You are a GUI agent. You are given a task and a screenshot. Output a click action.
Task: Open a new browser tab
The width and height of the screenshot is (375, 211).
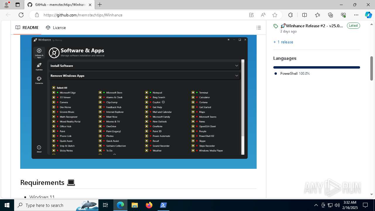point(100,5)
